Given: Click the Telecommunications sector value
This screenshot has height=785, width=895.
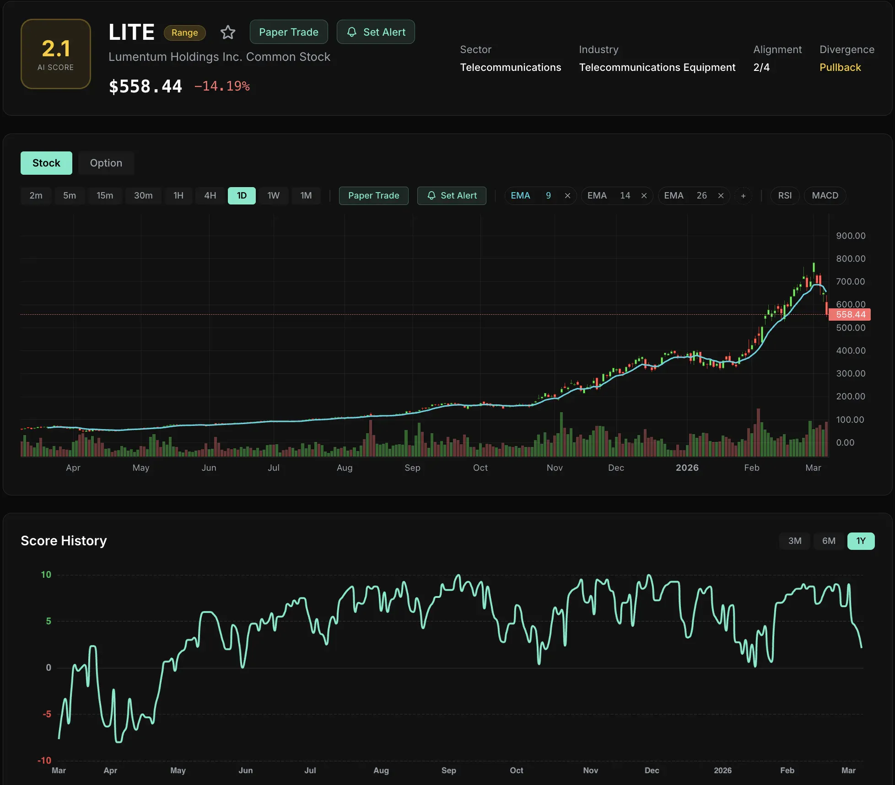Looking at the screenshot, I should coord(511,67).
